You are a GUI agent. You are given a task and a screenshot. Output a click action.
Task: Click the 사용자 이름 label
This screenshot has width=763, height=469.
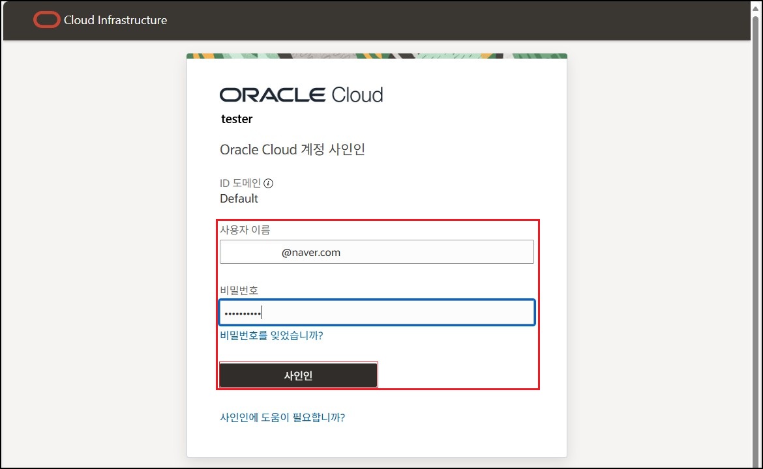pyautogui.click(x=245, y=229)
